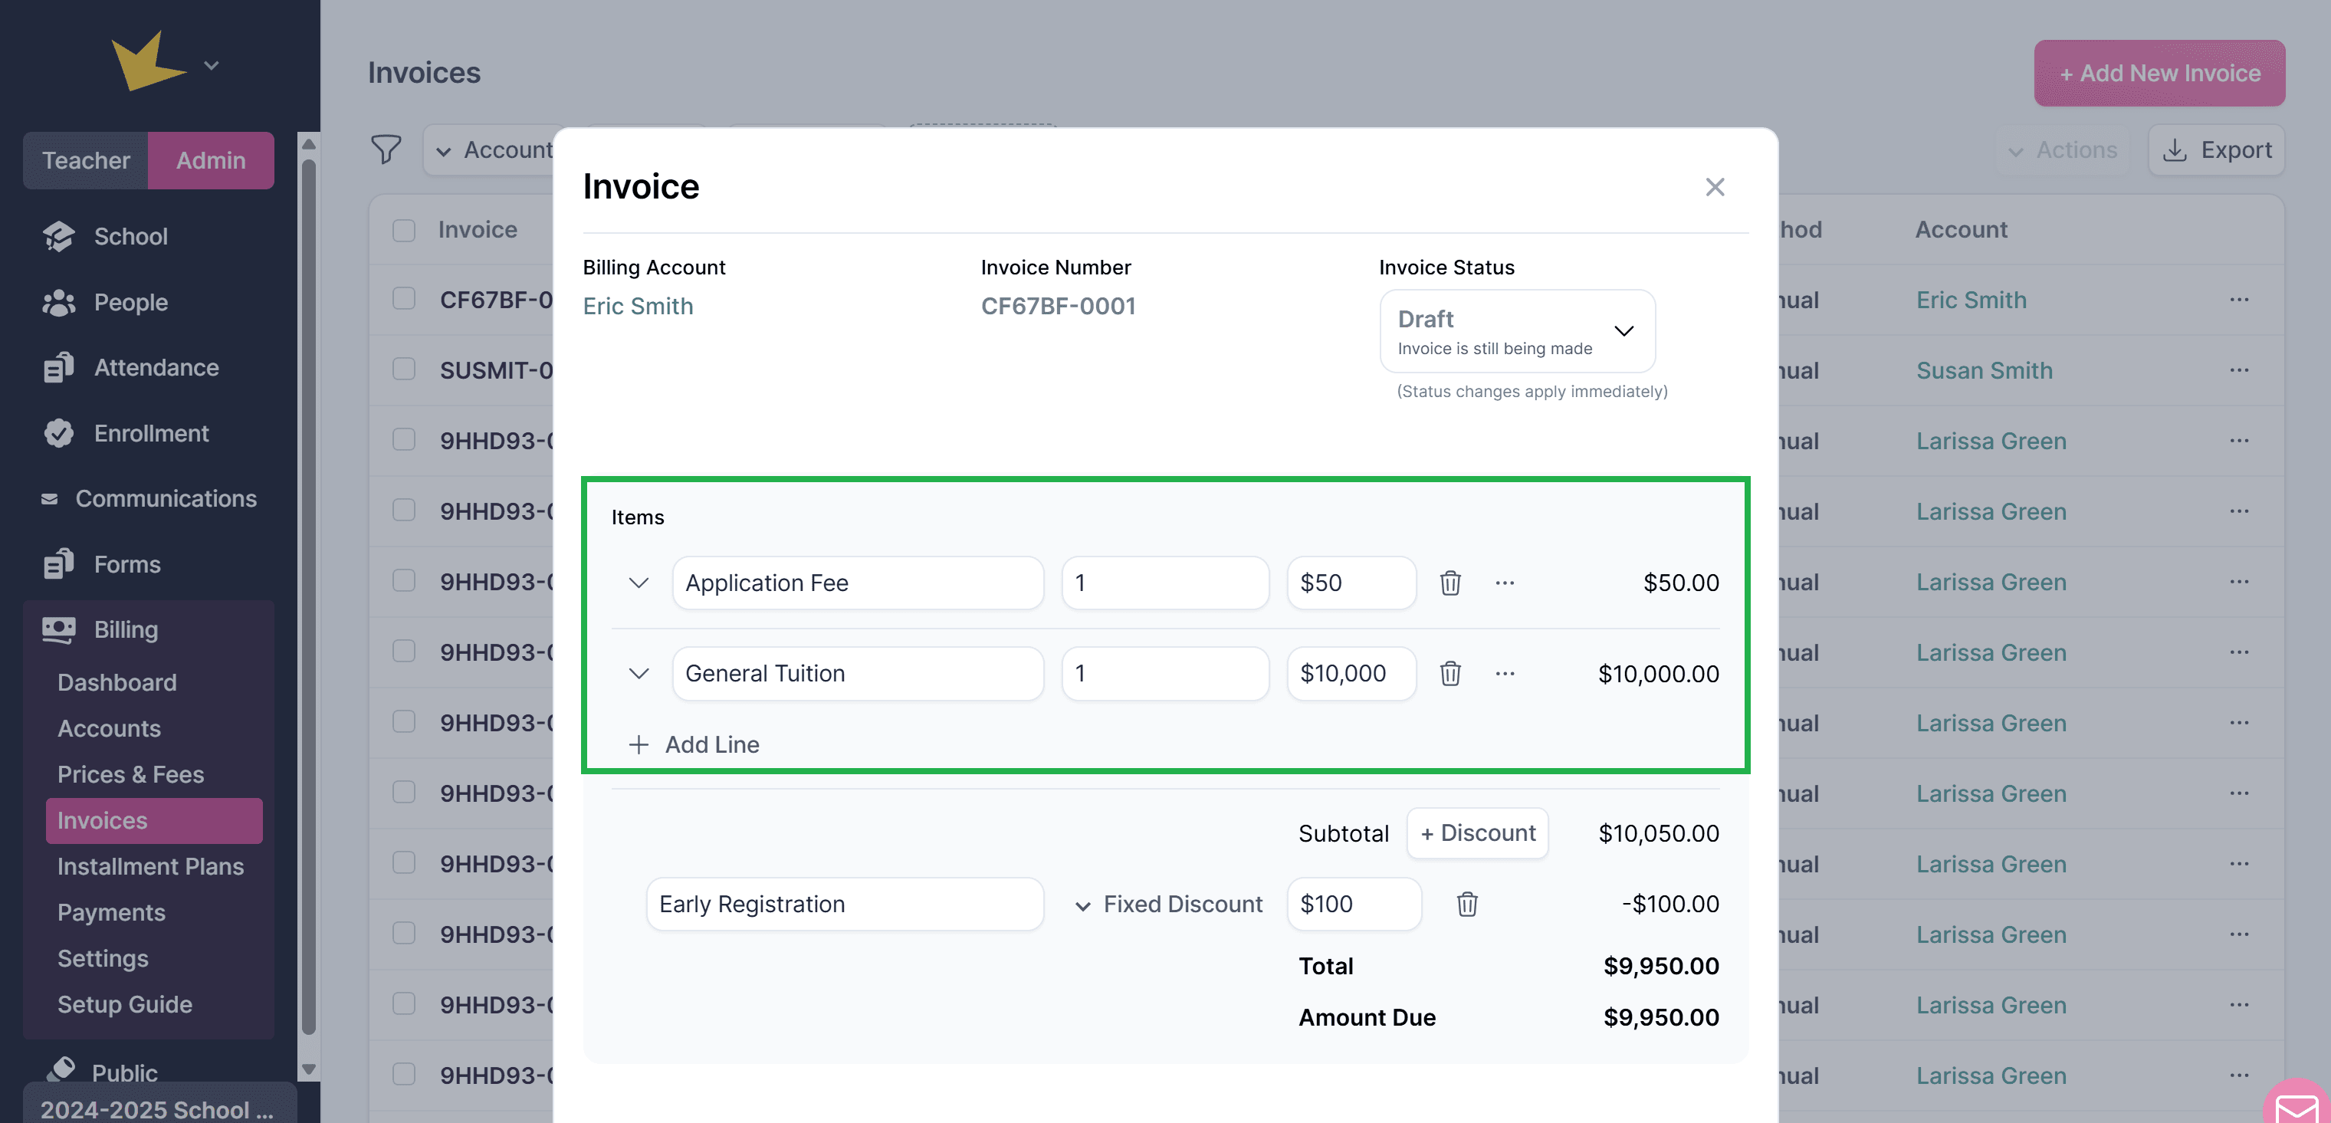Open the Eric Smith billing account link
This screenshot has height=1123, width=2331.
637,306
